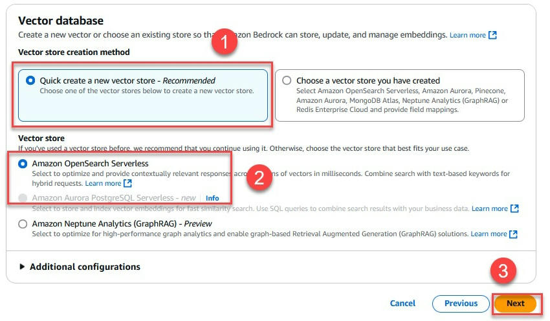Choose the existing vector store radio option

[x=287, y=81]
